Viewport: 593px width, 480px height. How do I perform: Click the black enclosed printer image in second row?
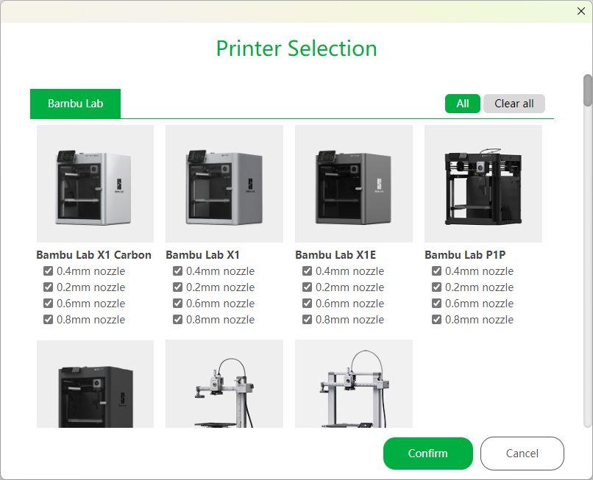coord(95,384)
